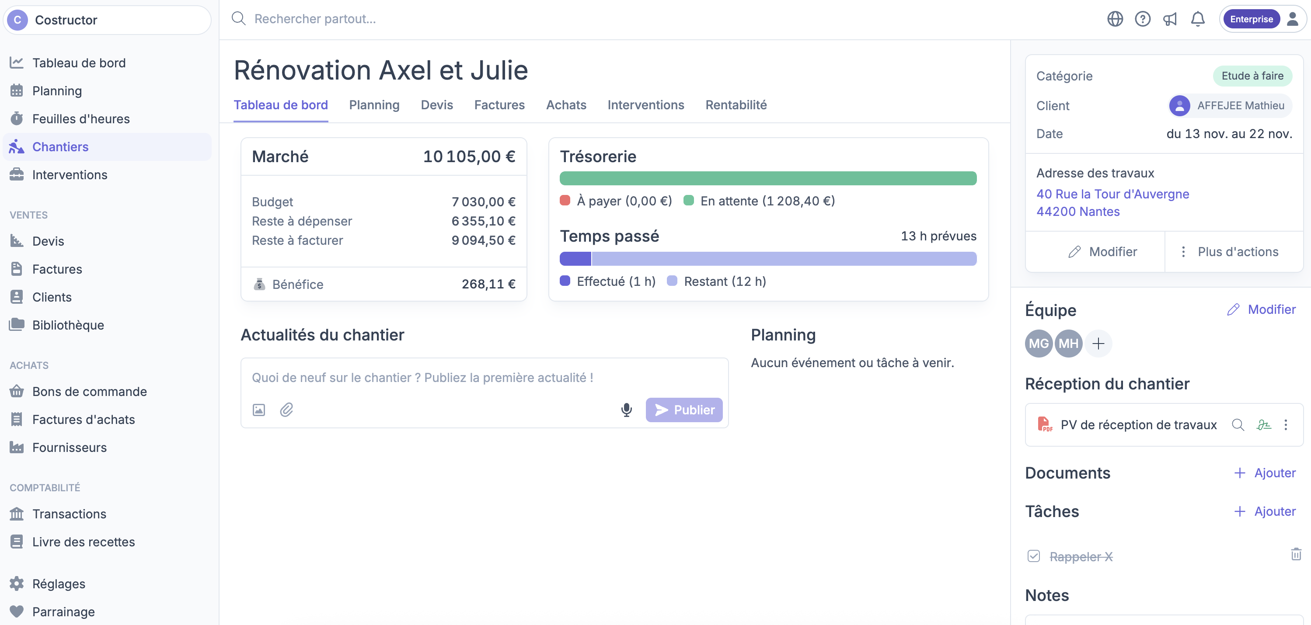The width and height of the screenshot is (1311, 625).
Task: Click the help question mark icon
Action: tap(1142, 19)
